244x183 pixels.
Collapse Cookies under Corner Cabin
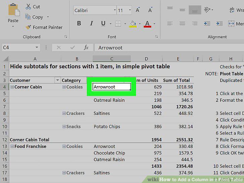point(64,87)
